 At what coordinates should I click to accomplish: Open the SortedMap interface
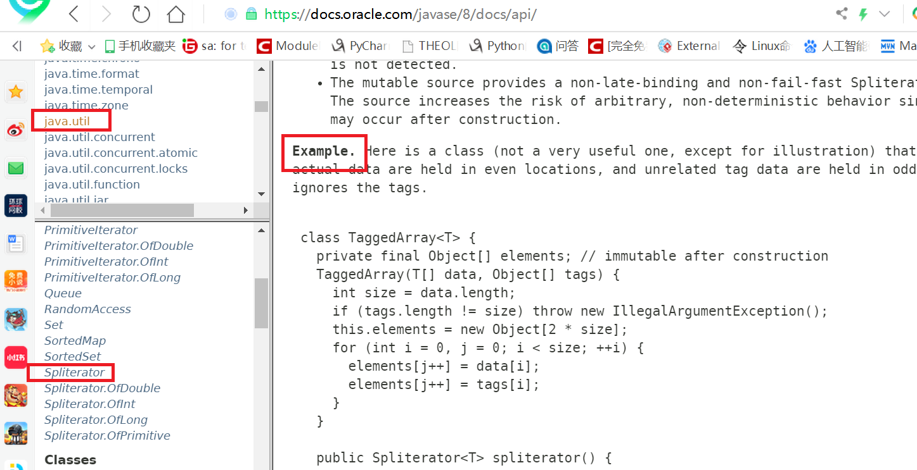point(75,341)
